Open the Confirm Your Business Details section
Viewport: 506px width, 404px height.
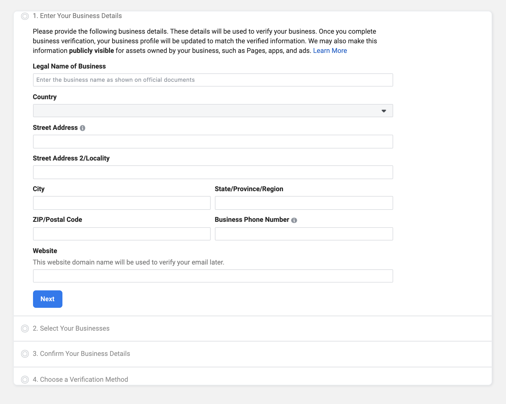click(81, 354)
